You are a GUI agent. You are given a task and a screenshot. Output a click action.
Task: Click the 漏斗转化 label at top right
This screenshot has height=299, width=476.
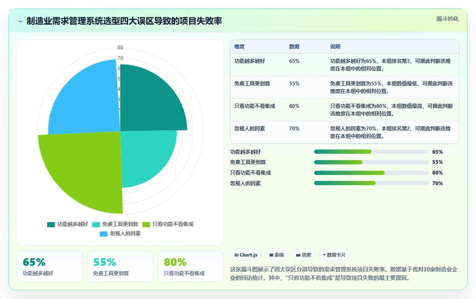pos(447,19)
